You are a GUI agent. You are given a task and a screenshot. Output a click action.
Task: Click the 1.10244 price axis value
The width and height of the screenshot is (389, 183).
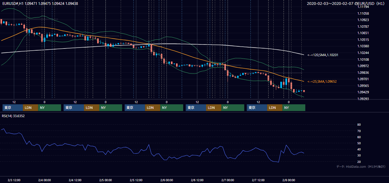[363, 53]
